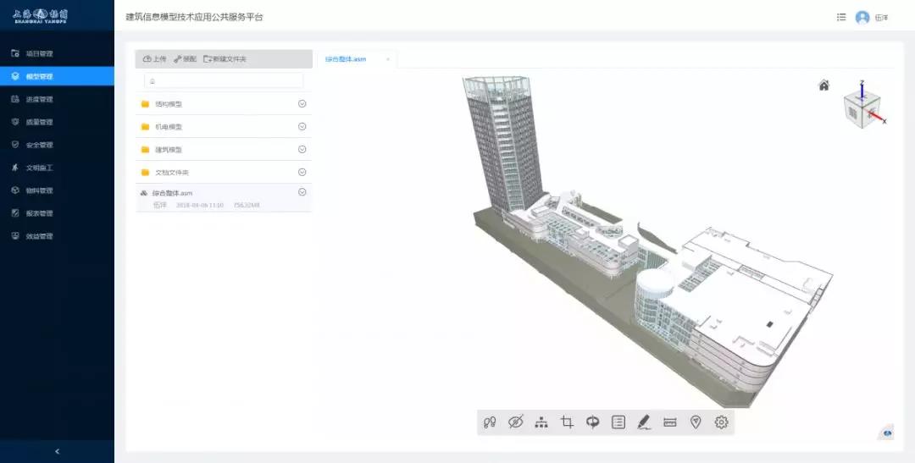This screenshot has height=463, width=915.
Task: Choose the measure ruler tool
Action: (x=670, y=422)
